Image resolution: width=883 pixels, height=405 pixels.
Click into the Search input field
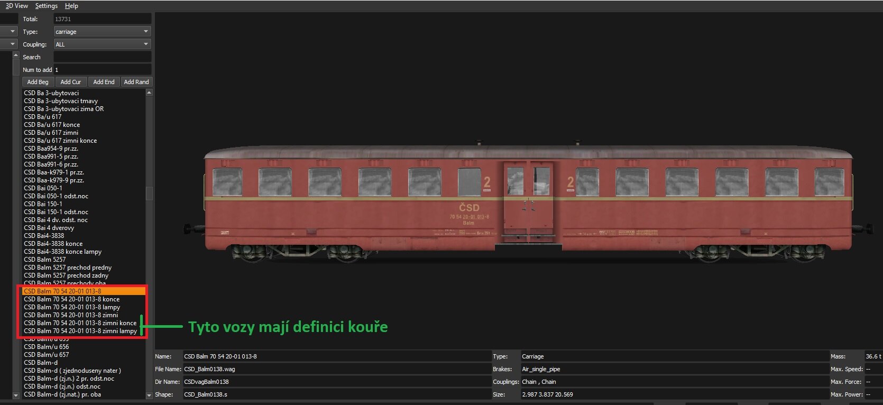102,57
